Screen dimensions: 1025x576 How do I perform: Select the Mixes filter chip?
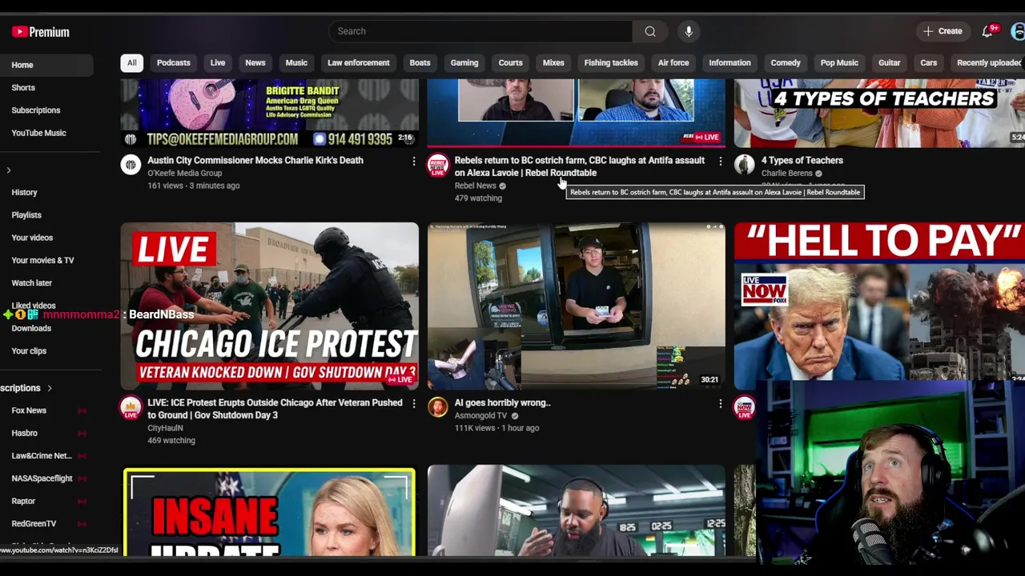tap(553, 62)
